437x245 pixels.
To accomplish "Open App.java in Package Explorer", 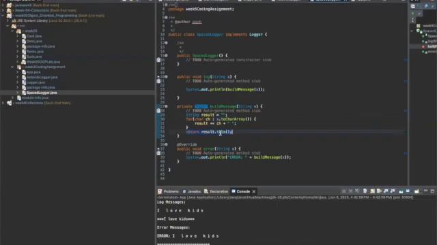I will [x=33, y=72].
